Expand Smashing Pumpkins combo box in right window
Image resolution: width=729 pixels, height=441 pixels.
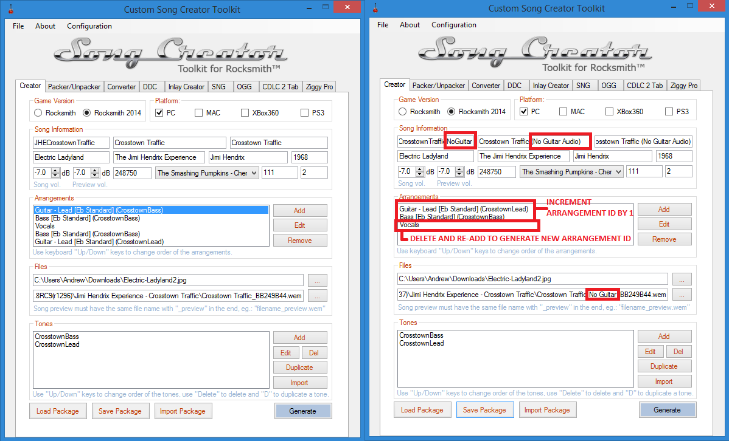618,172
